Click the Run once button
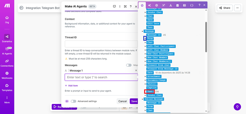This screenshot has height=114, width=246. 61,107
